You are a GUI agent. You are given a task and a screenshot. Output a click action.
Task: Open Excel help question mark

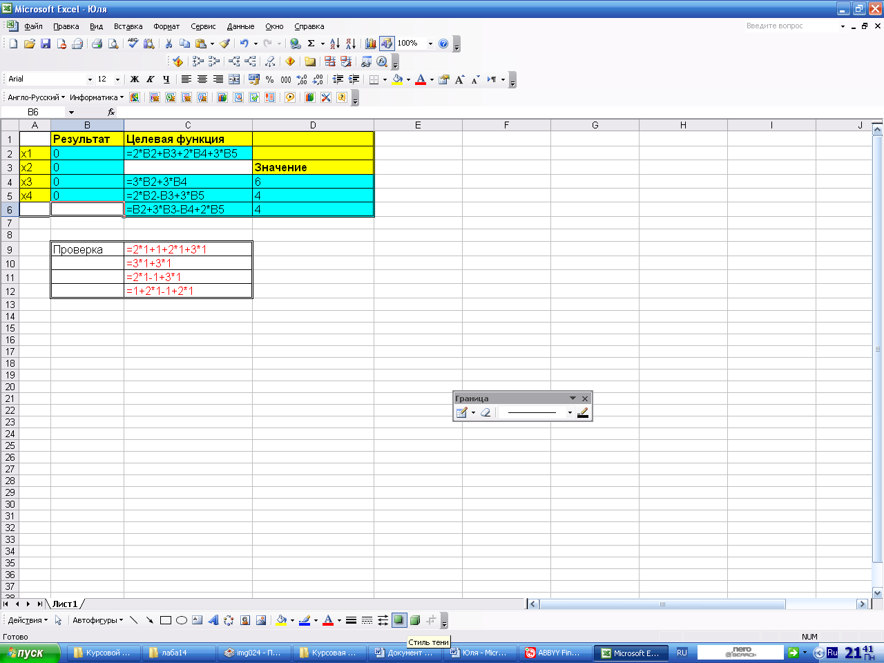[443, 44]
